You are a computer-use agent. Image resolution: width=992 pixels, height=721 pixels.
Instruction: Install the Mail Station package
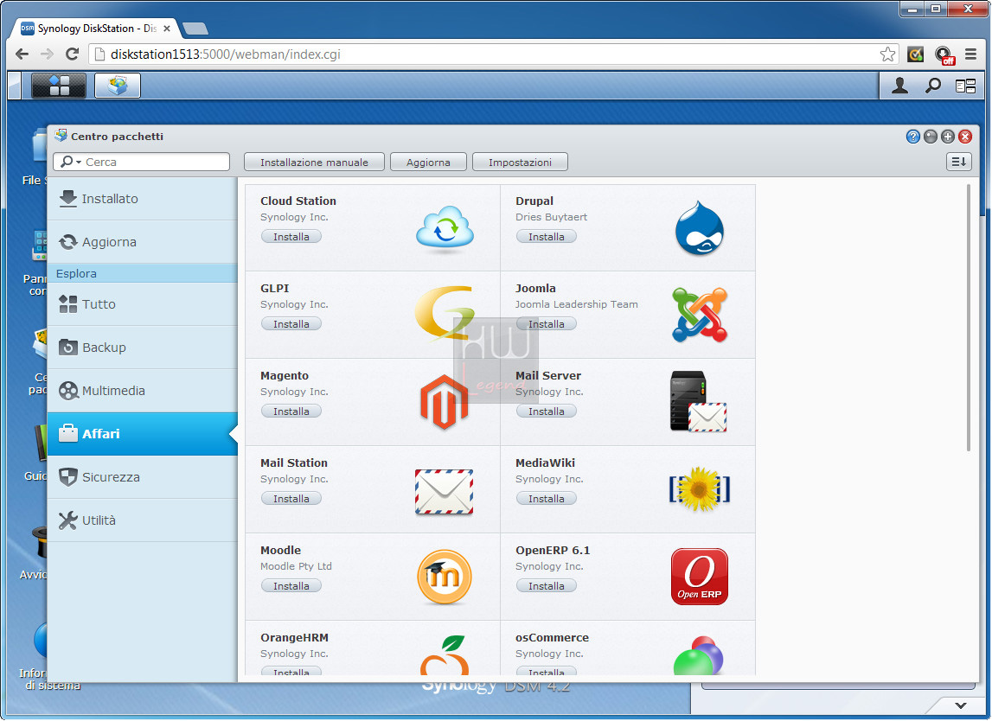point(291,498)
